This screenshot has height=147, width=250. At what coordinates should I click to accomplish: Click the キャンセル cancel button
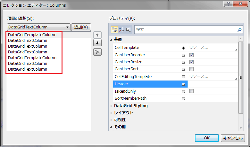click(233, 138)
